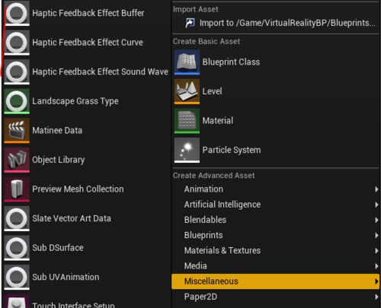The width and height of the screenshot is (381, 308).
Task: Expand the Materials & Textures submenu arrow
Action: (376, 251)
